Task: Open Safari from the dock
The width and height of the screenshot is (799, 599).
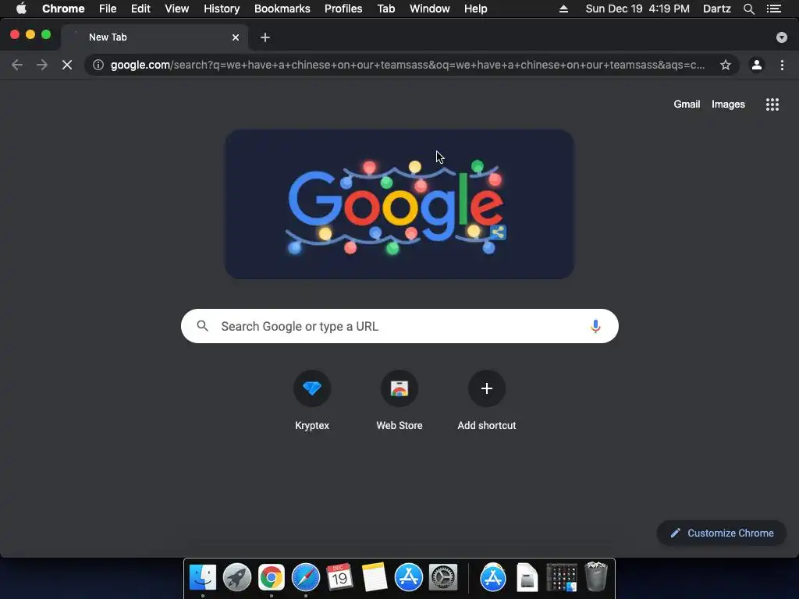Action: [x=306, y=578]
